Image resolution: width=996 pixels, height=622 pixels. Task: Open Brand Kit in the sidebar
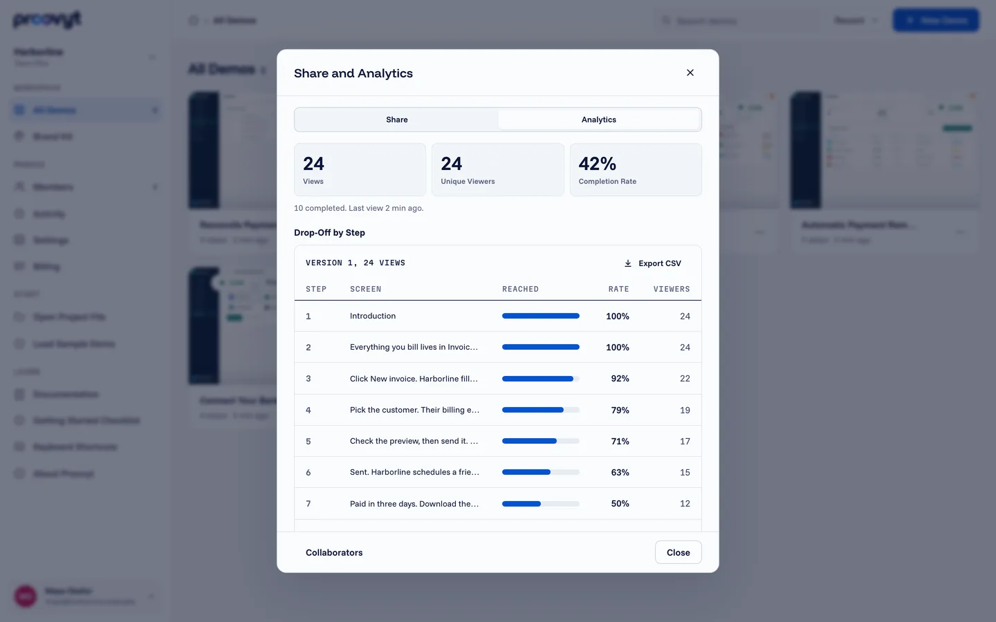[x=87, y=136]
